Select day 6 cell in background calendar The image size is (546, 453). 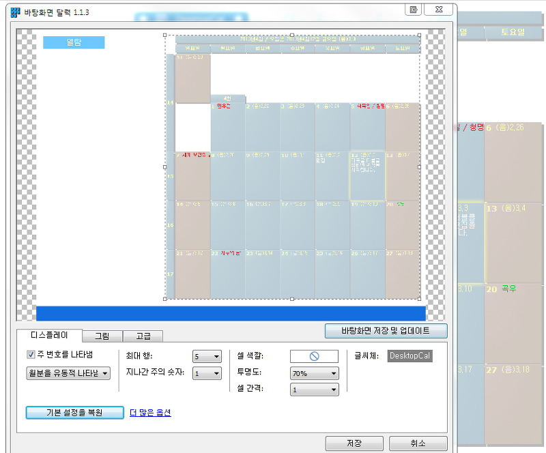pyautogui.click(x=513, y=162)
